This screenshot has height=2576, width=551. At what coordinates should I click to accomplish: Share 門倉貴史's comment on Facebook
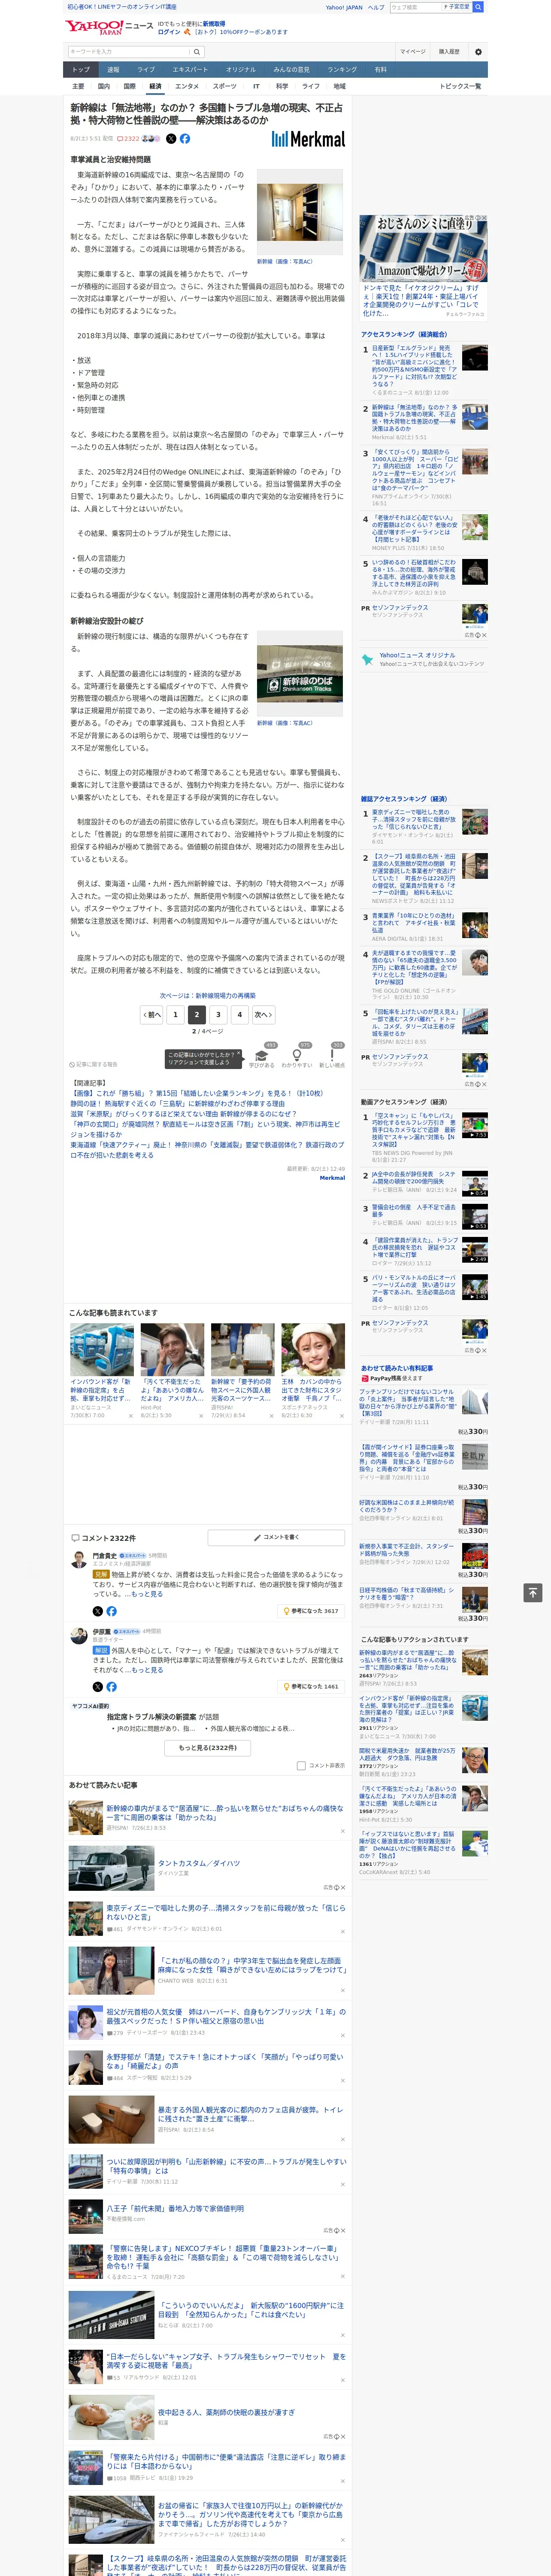pyautogui.click(x=111, y=1611)
